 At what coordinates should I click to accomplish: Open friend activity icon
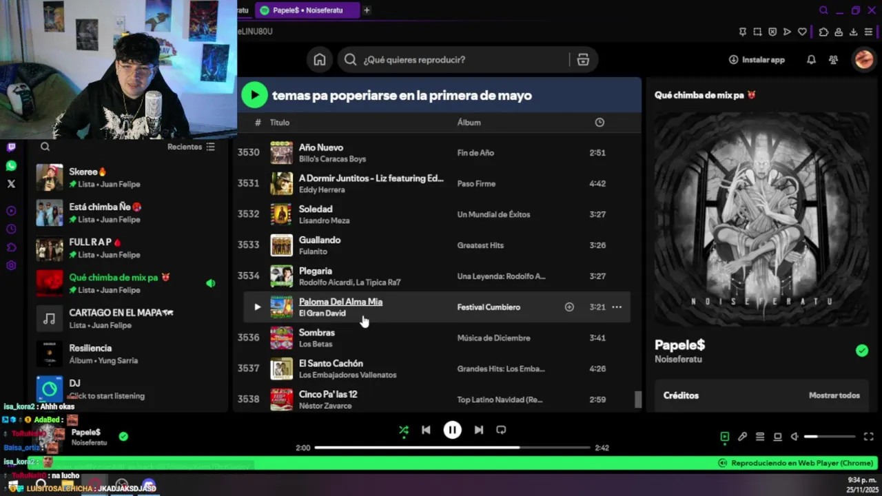[833, 60]
